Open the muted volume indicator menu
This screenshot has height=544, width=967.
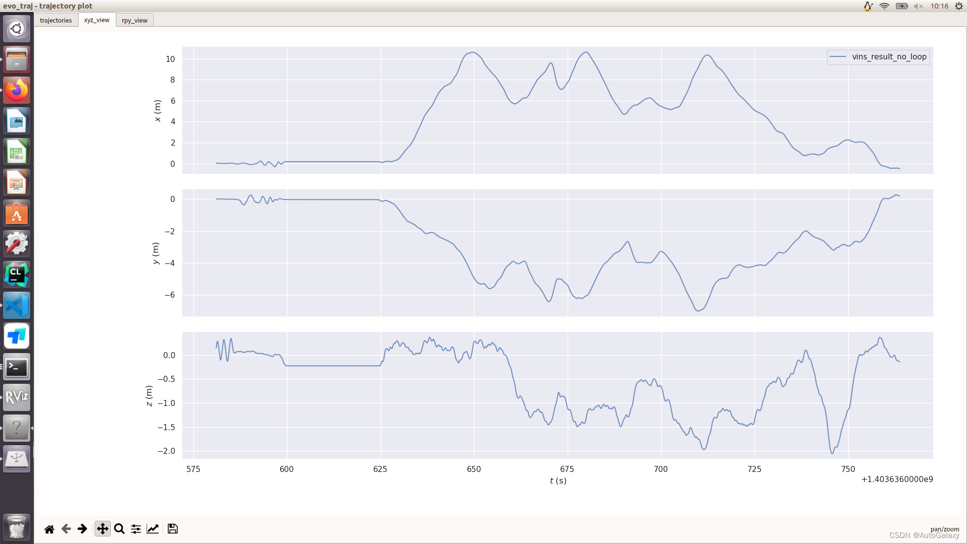tap(918, 6)
